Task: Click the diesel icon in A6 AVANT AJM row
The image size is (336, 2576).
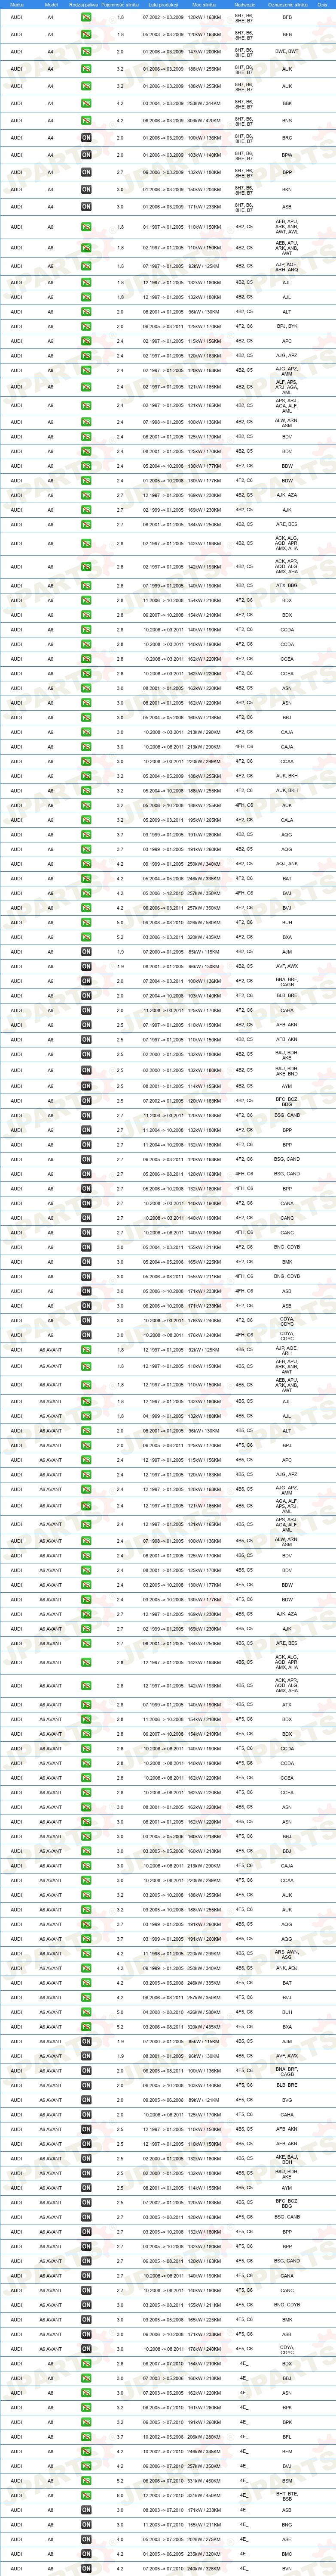Action: 87,2041
